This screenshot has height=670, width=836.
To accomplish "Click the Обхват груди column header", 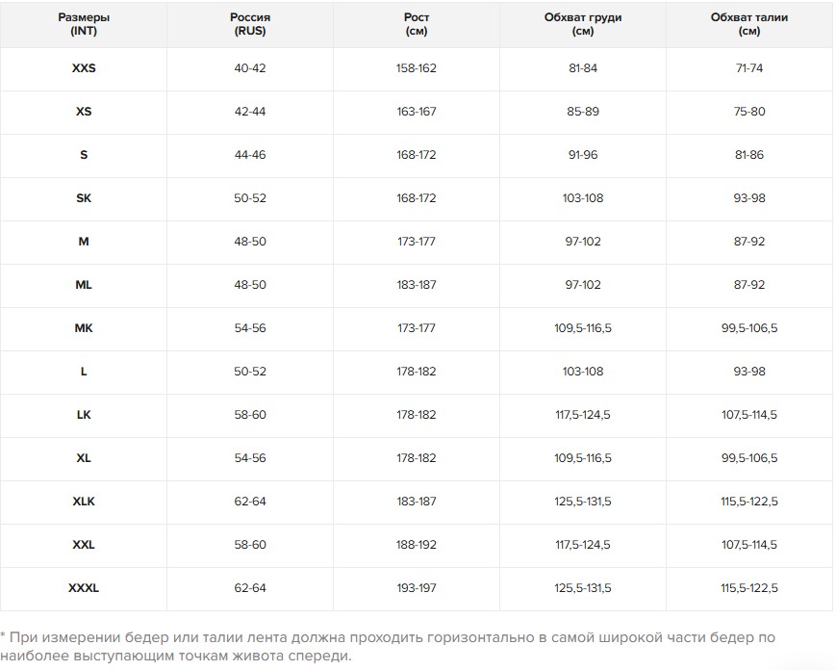I will [583, 24].
